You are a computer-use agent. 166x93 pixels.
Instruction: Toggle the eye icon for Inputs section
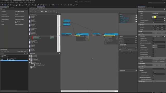[136, 16]
